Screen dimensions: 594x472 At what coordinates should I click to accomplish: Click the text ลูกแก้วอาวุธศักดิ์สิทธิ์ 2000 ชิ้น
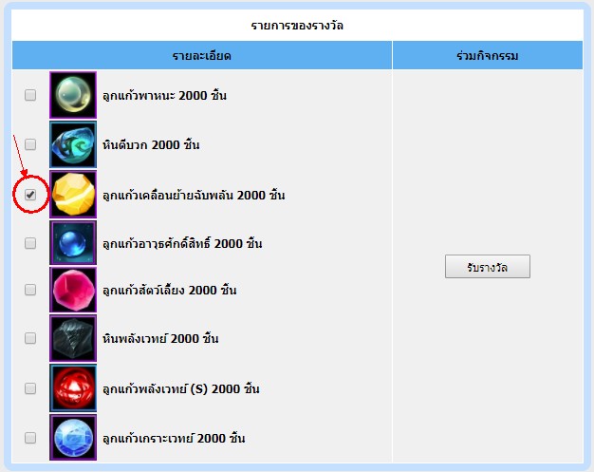(182, 243)
